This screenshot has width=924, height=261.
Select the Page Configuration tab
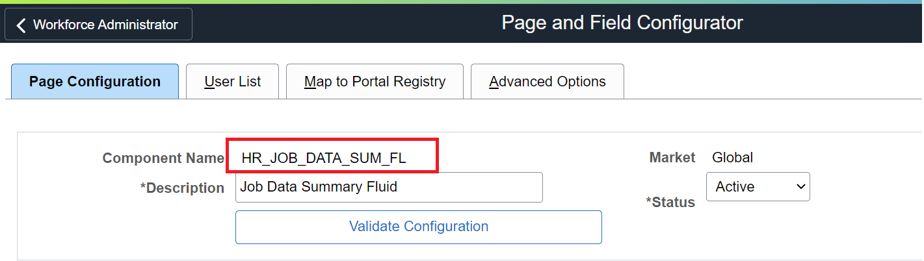[95, 82]
